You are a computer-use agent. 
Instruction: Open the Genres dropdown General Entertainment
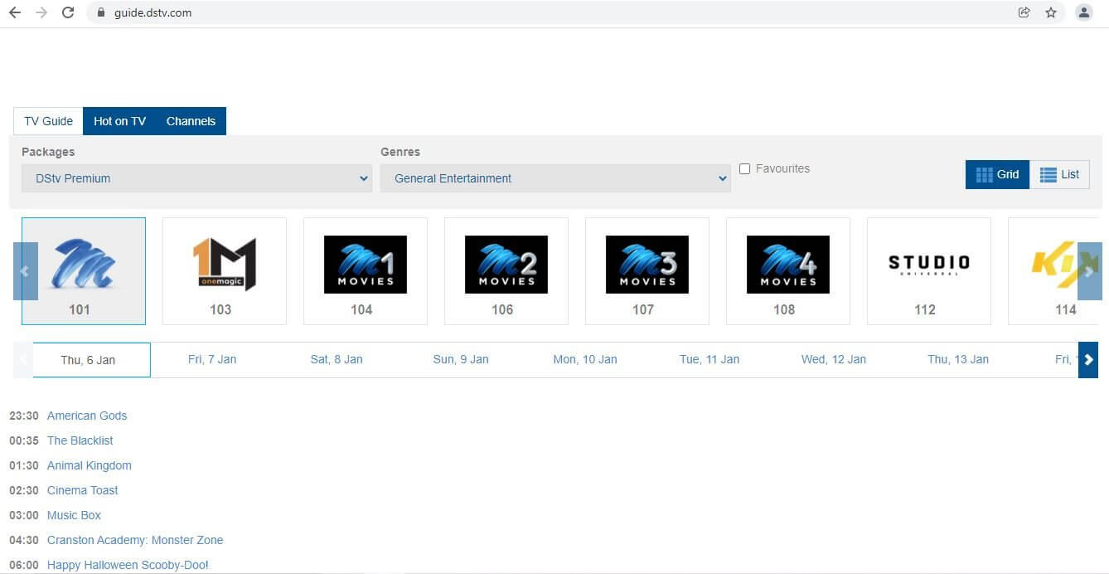coord(555,178)
